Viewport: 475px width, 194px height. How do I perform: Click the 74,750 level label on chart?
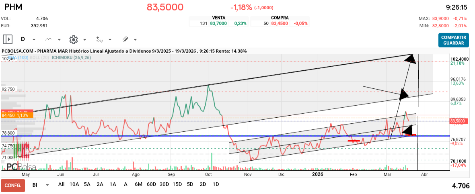point(8,145)
